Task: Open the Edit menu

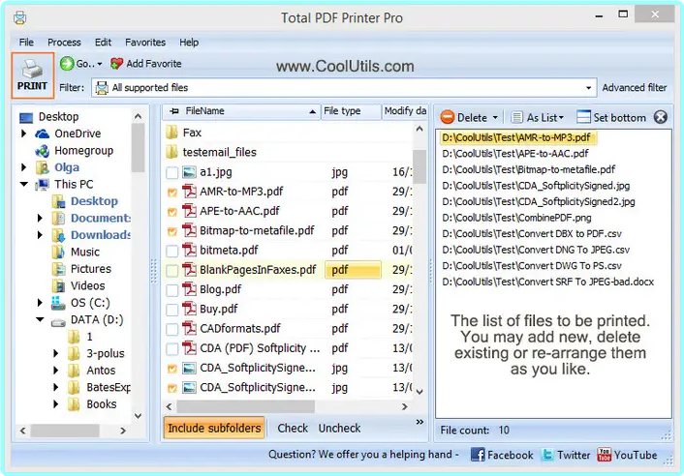Action: (103, 43)
